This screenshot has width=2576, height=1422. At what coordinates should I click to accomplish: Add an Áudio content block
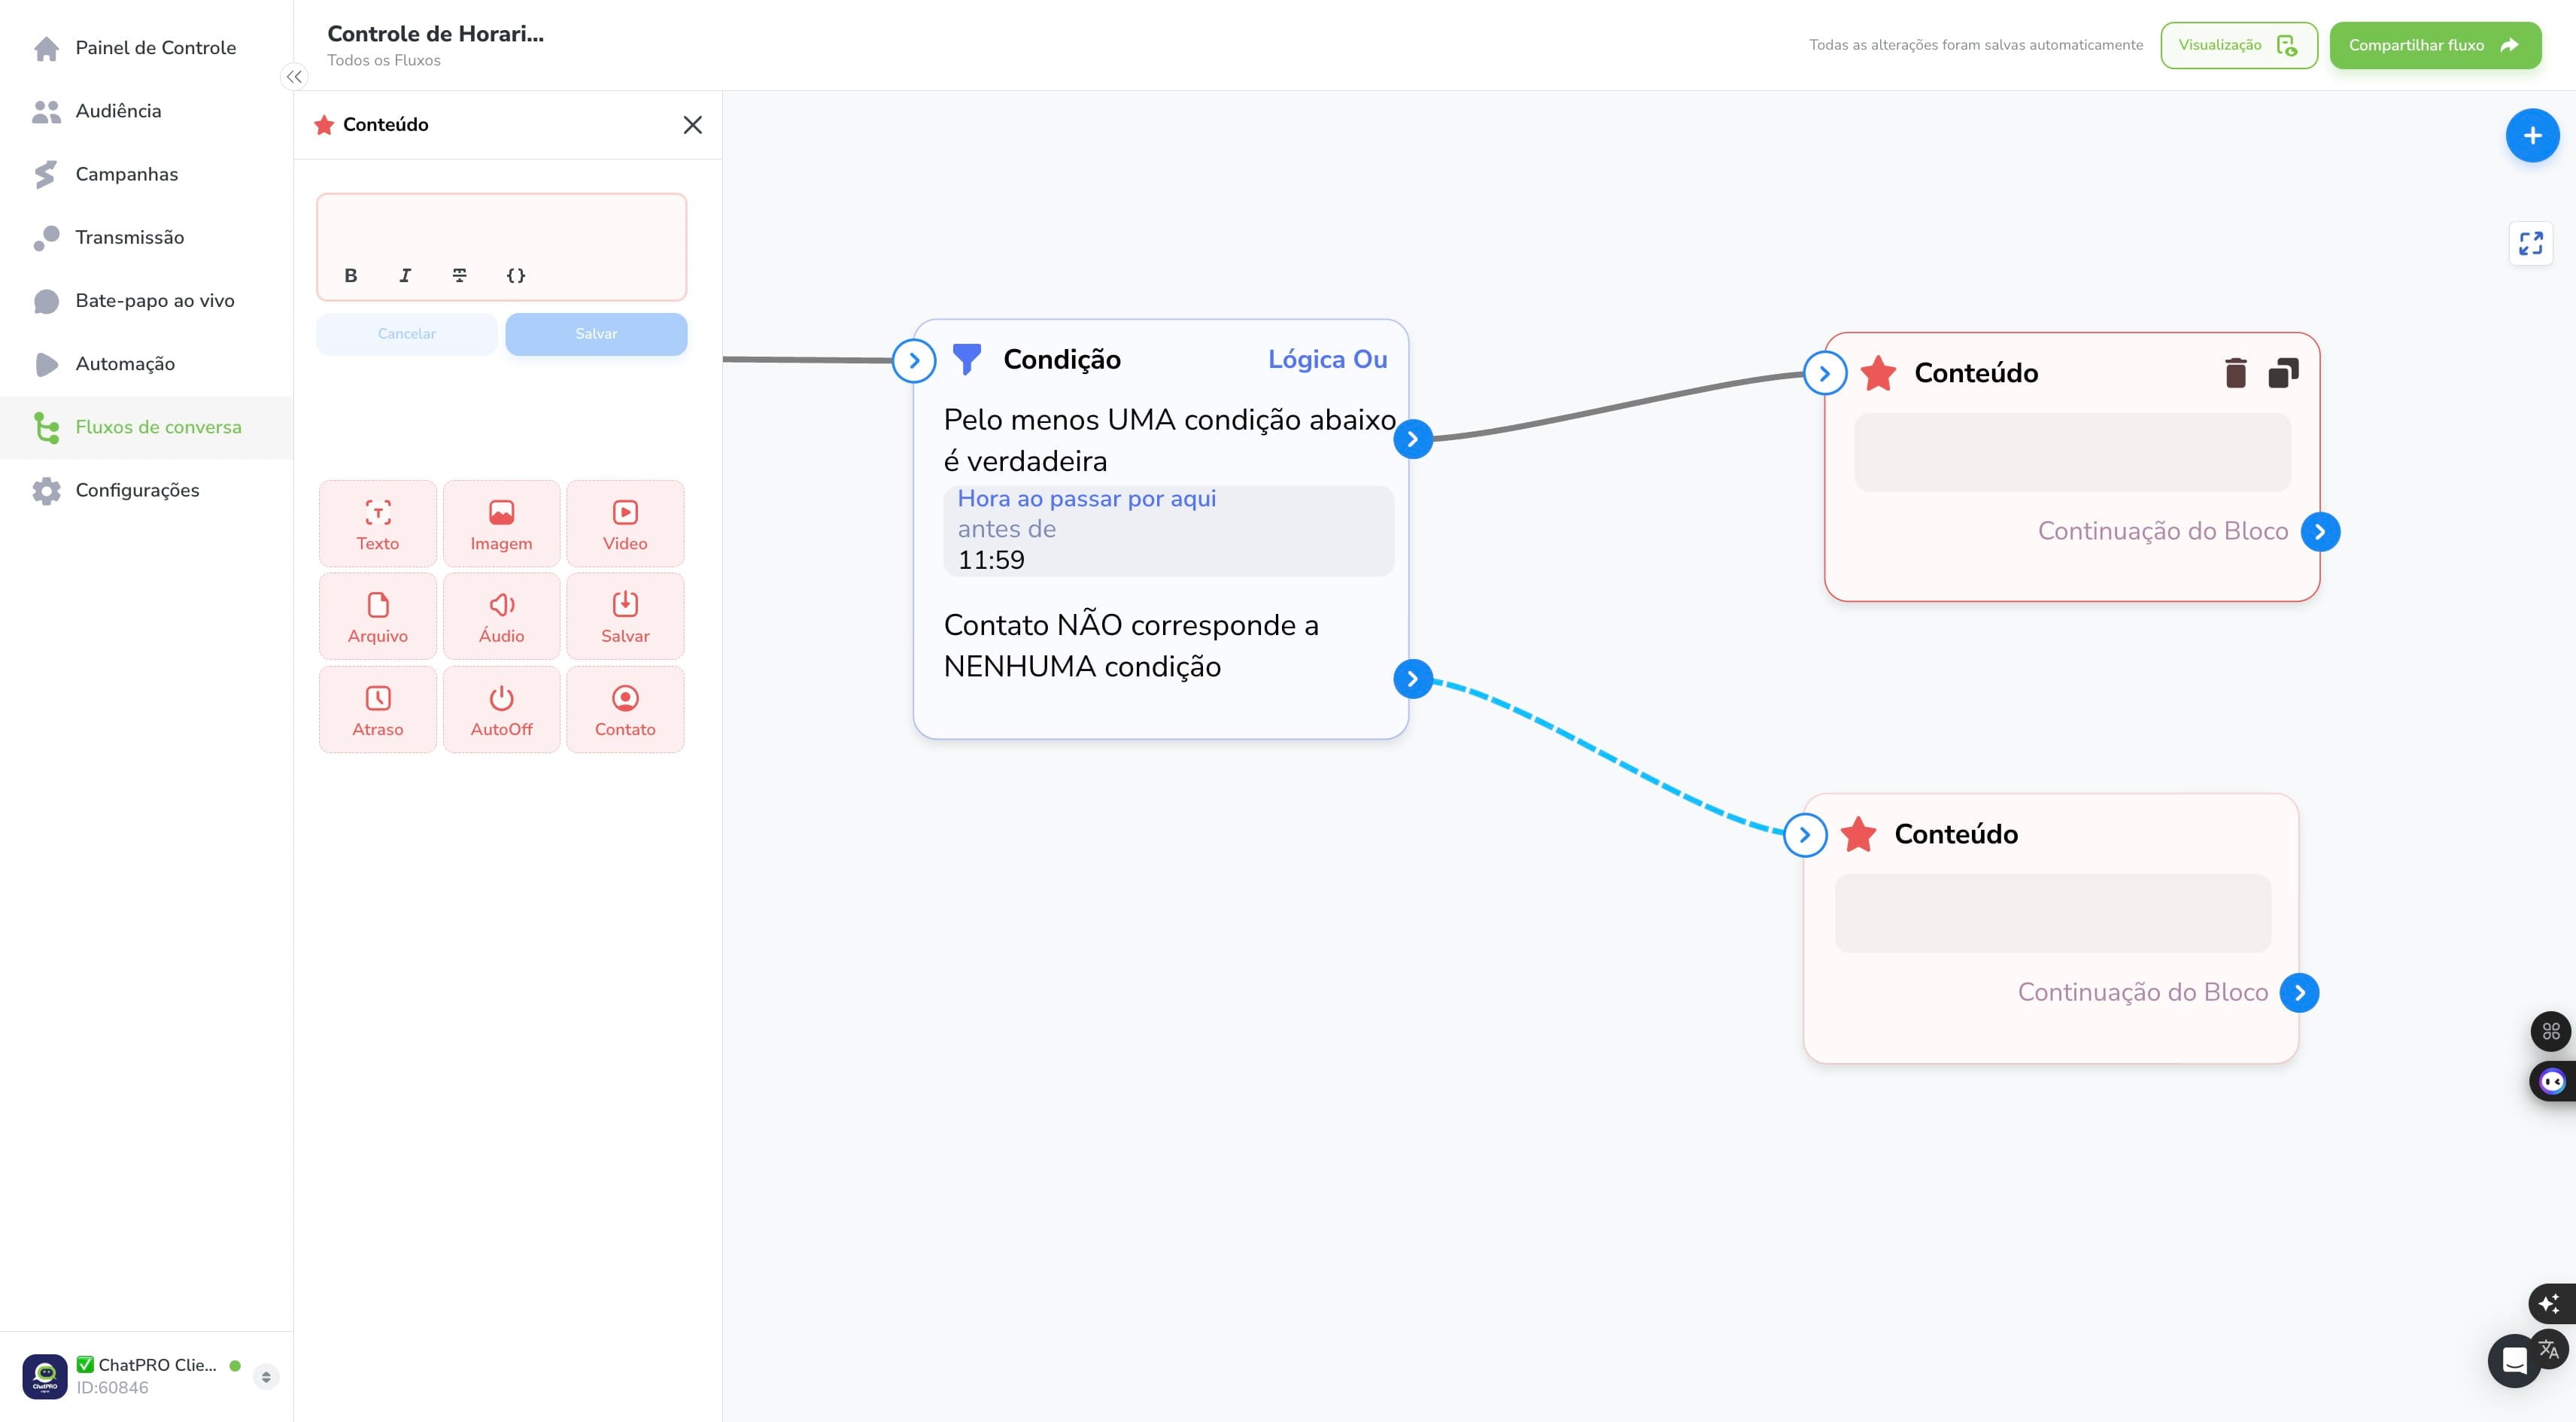point(501,616)
